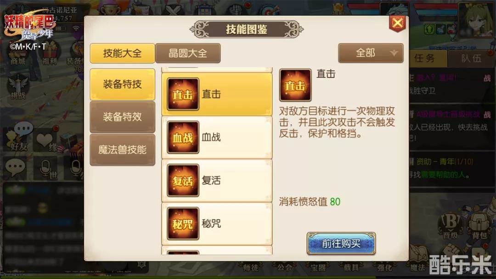Click the 全部 dropdown arrow

[394, 53]
